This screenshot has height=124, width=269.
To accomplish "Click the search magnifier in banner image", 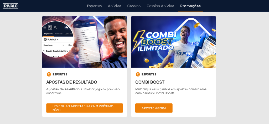I will pyautogui.click(x=56, y=27).
